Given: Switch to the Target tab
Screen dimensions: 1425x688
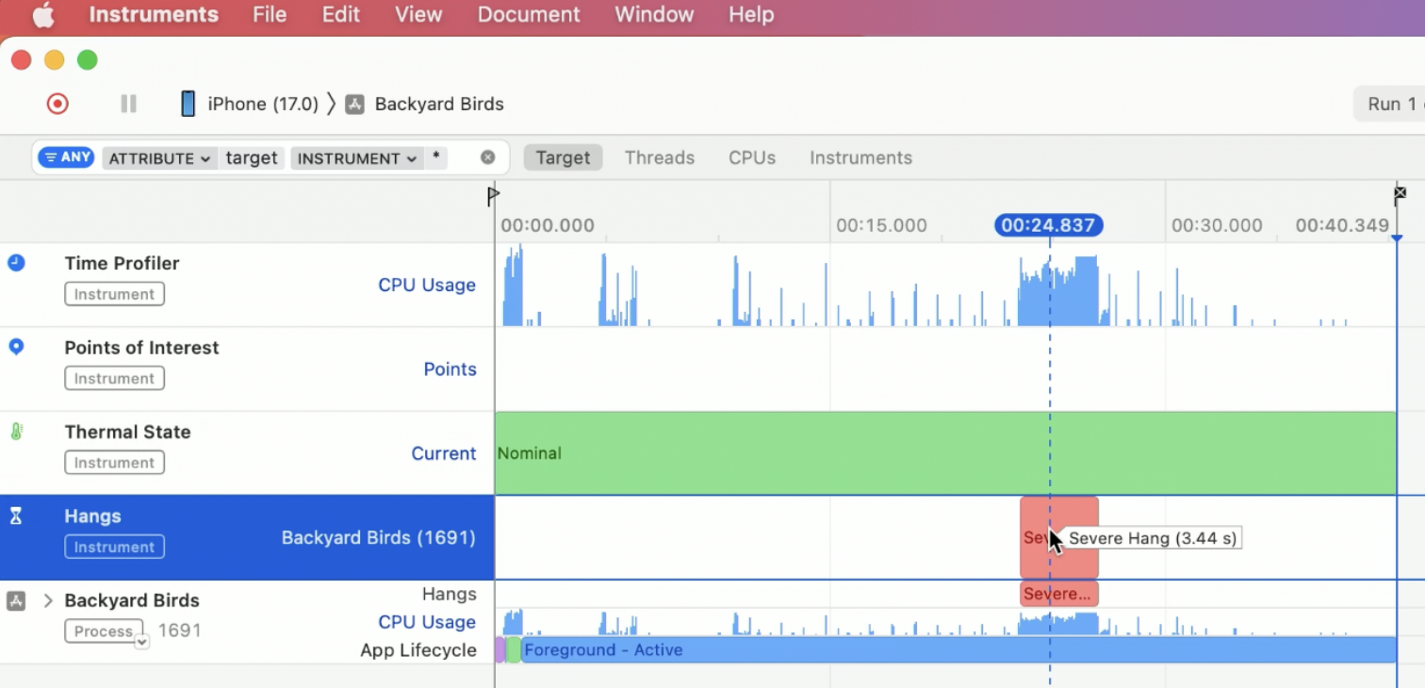Looking at the screenshot, I should tap(563, 157).
